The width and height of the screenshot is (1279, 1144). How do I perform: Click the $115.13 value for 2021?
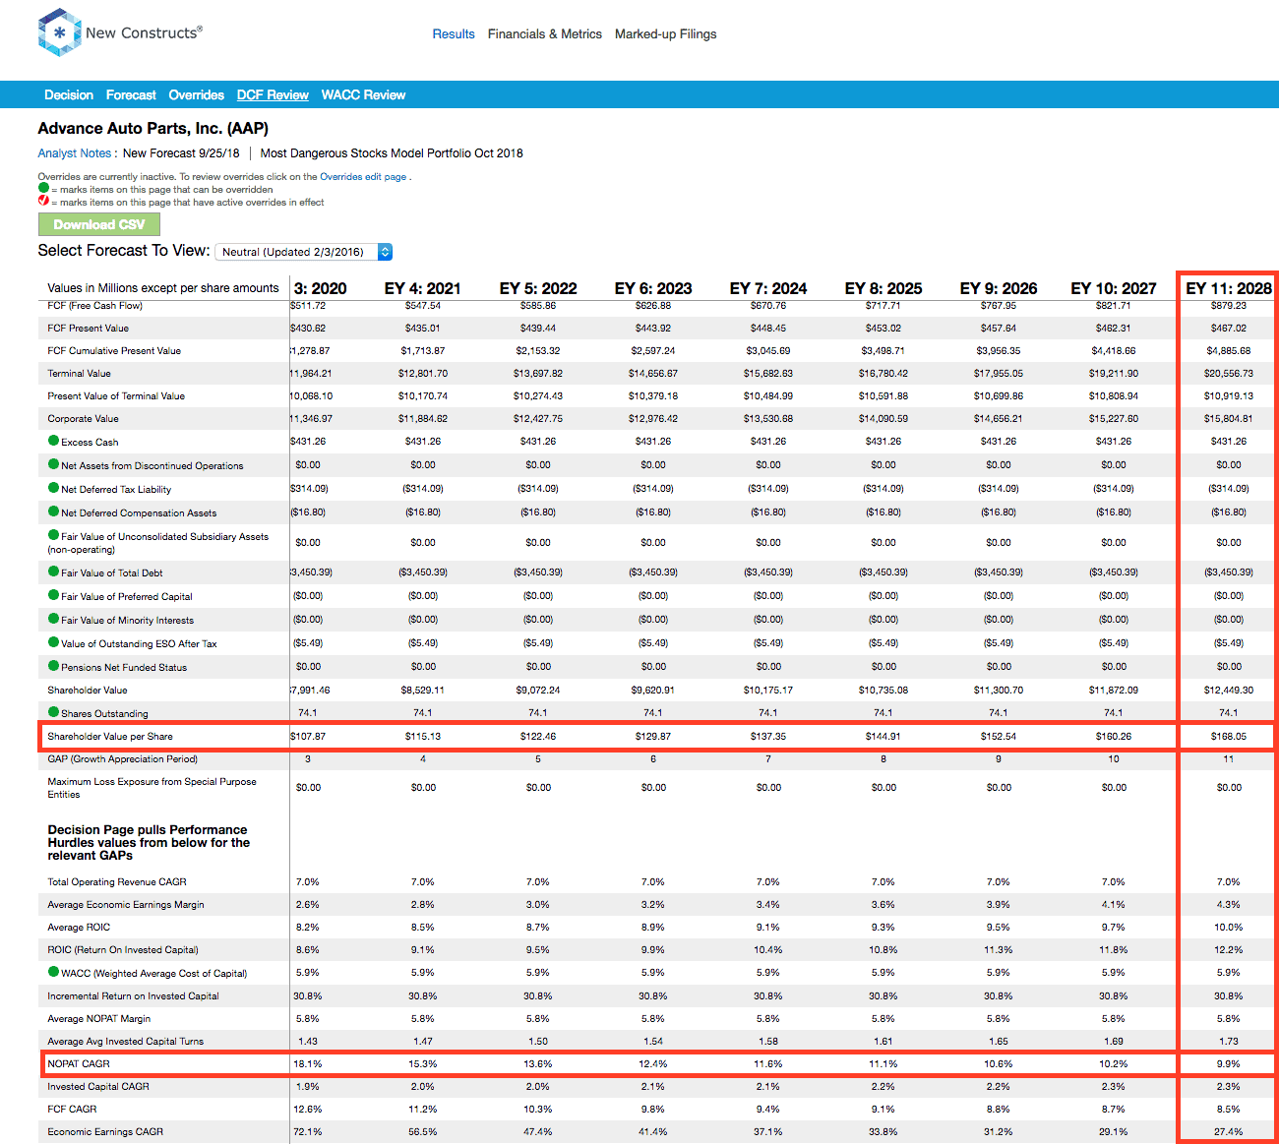(423, 736)
